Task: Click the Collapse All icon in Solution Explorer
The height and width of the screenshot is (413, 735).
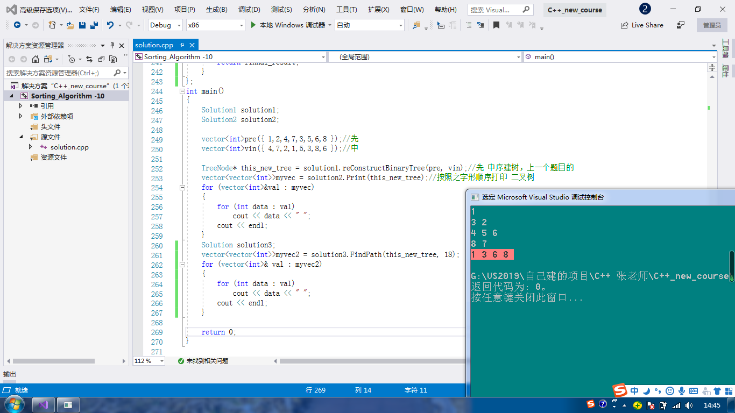Action: click(x=101, y=59)
